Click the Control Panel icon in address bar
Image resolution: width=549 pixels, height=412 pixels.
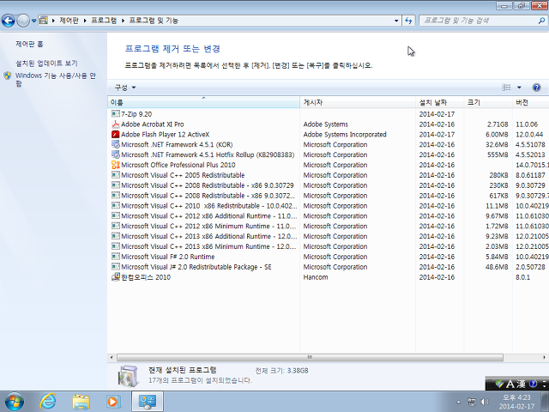pyautogui.click(x=44, y=21)
